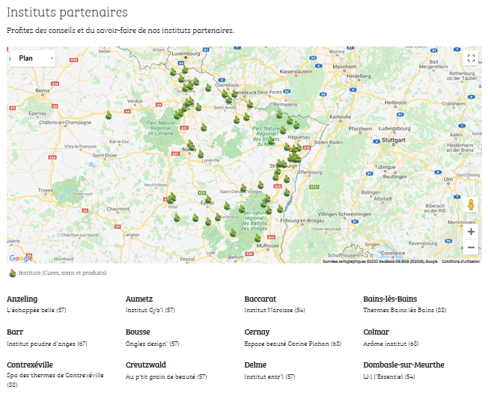Open the Anzeling city heading

22,299
